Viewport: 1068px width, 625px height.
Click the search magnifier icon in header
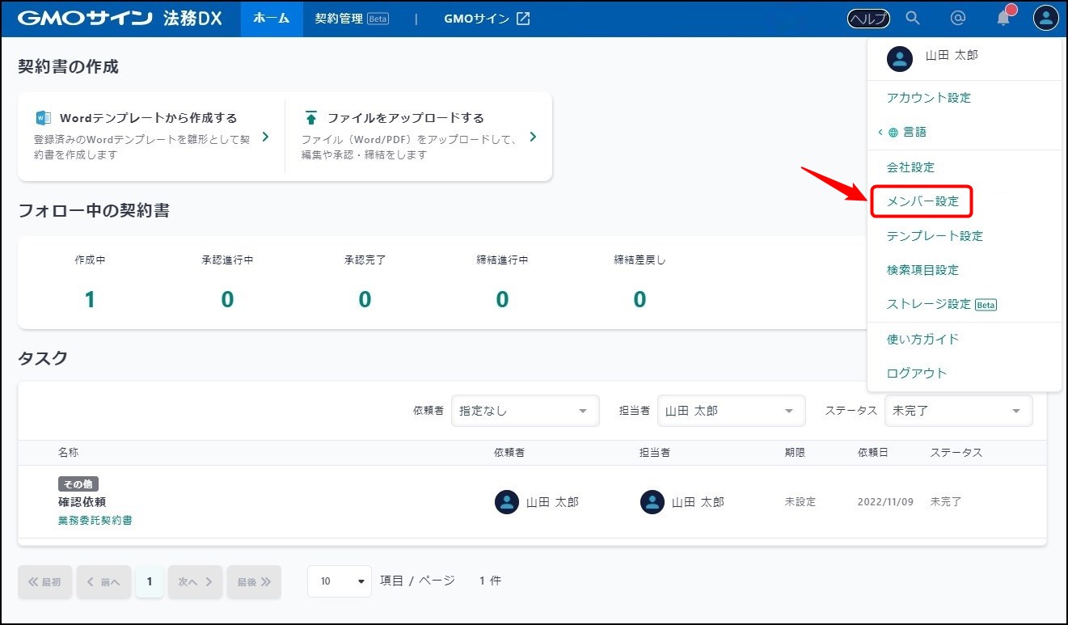pyautogui.click(x=913, y=19)
